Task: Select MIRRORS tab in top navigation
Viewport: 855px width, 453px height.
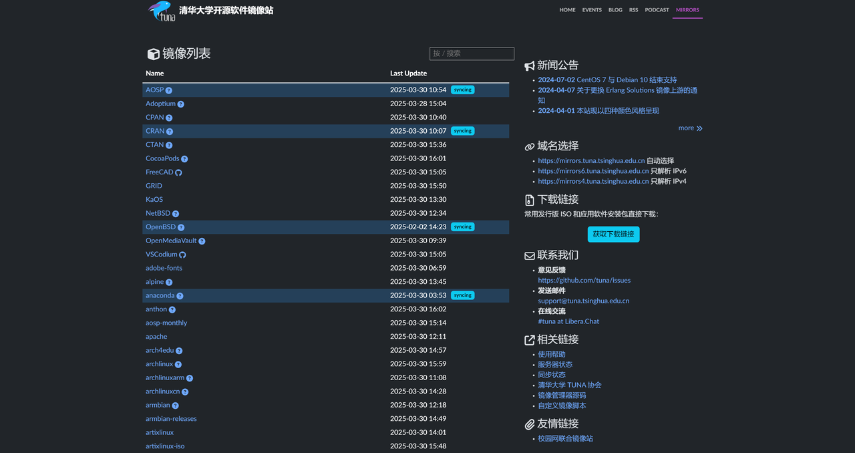Action: 687,10
